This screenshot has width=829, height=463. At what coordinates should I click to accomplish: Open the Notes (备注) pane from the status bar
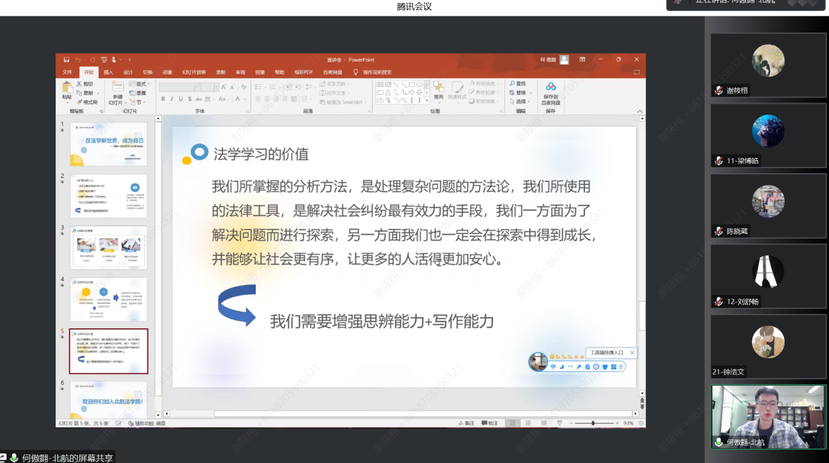pyautogui.click(x=467, y=423)
